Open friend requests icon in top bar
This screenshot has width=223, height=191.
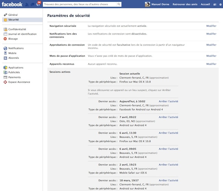click(x=27, y=4)
